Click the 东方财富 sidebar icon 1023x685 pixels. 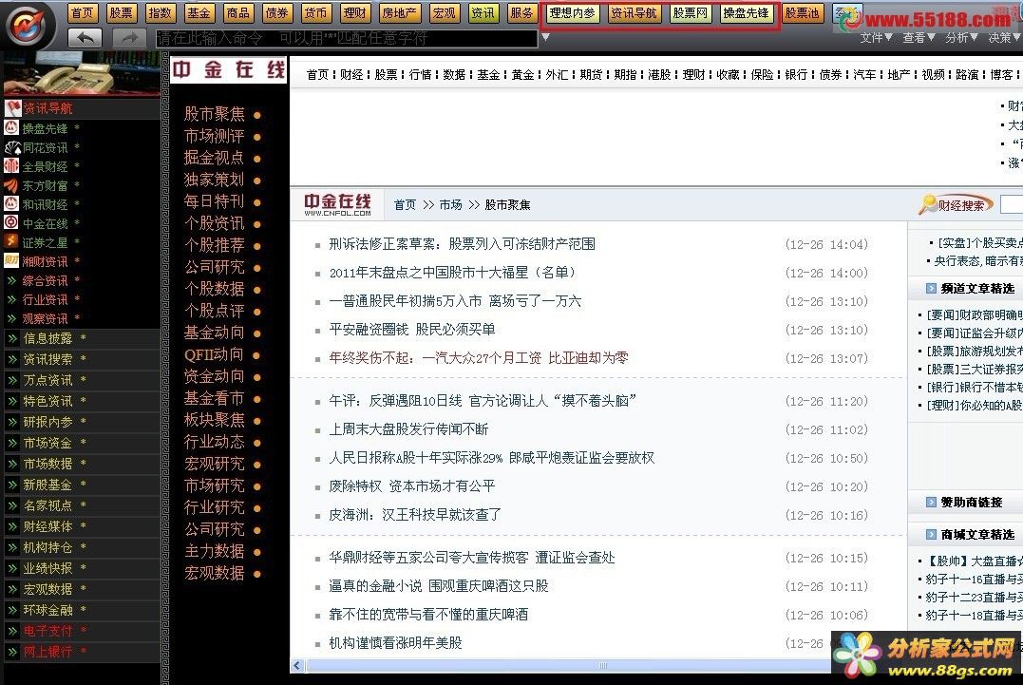11,185
